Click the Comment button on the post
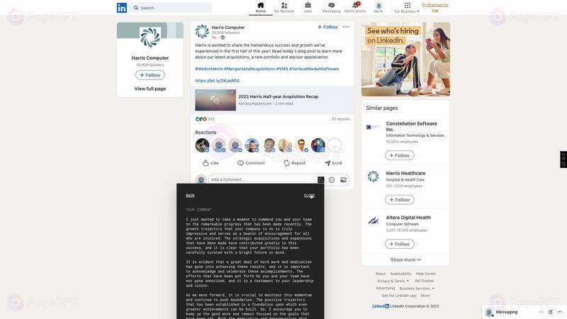The image size is (567, 319). 251,163
